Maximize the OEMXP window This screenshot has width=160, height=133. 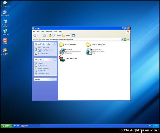(126, 29)
